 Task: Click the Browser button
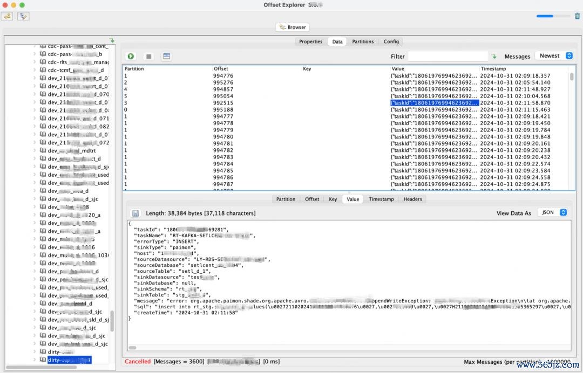click(x=293, y=27)
